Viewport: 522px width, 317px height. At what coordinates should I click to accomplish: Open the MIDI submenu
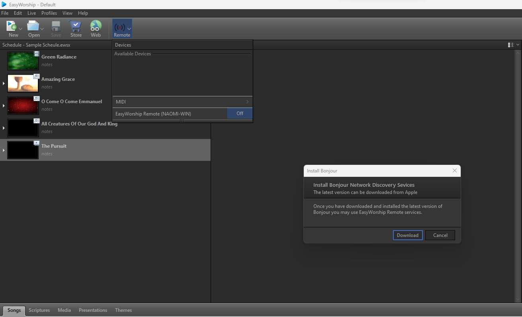click(182, 102)
